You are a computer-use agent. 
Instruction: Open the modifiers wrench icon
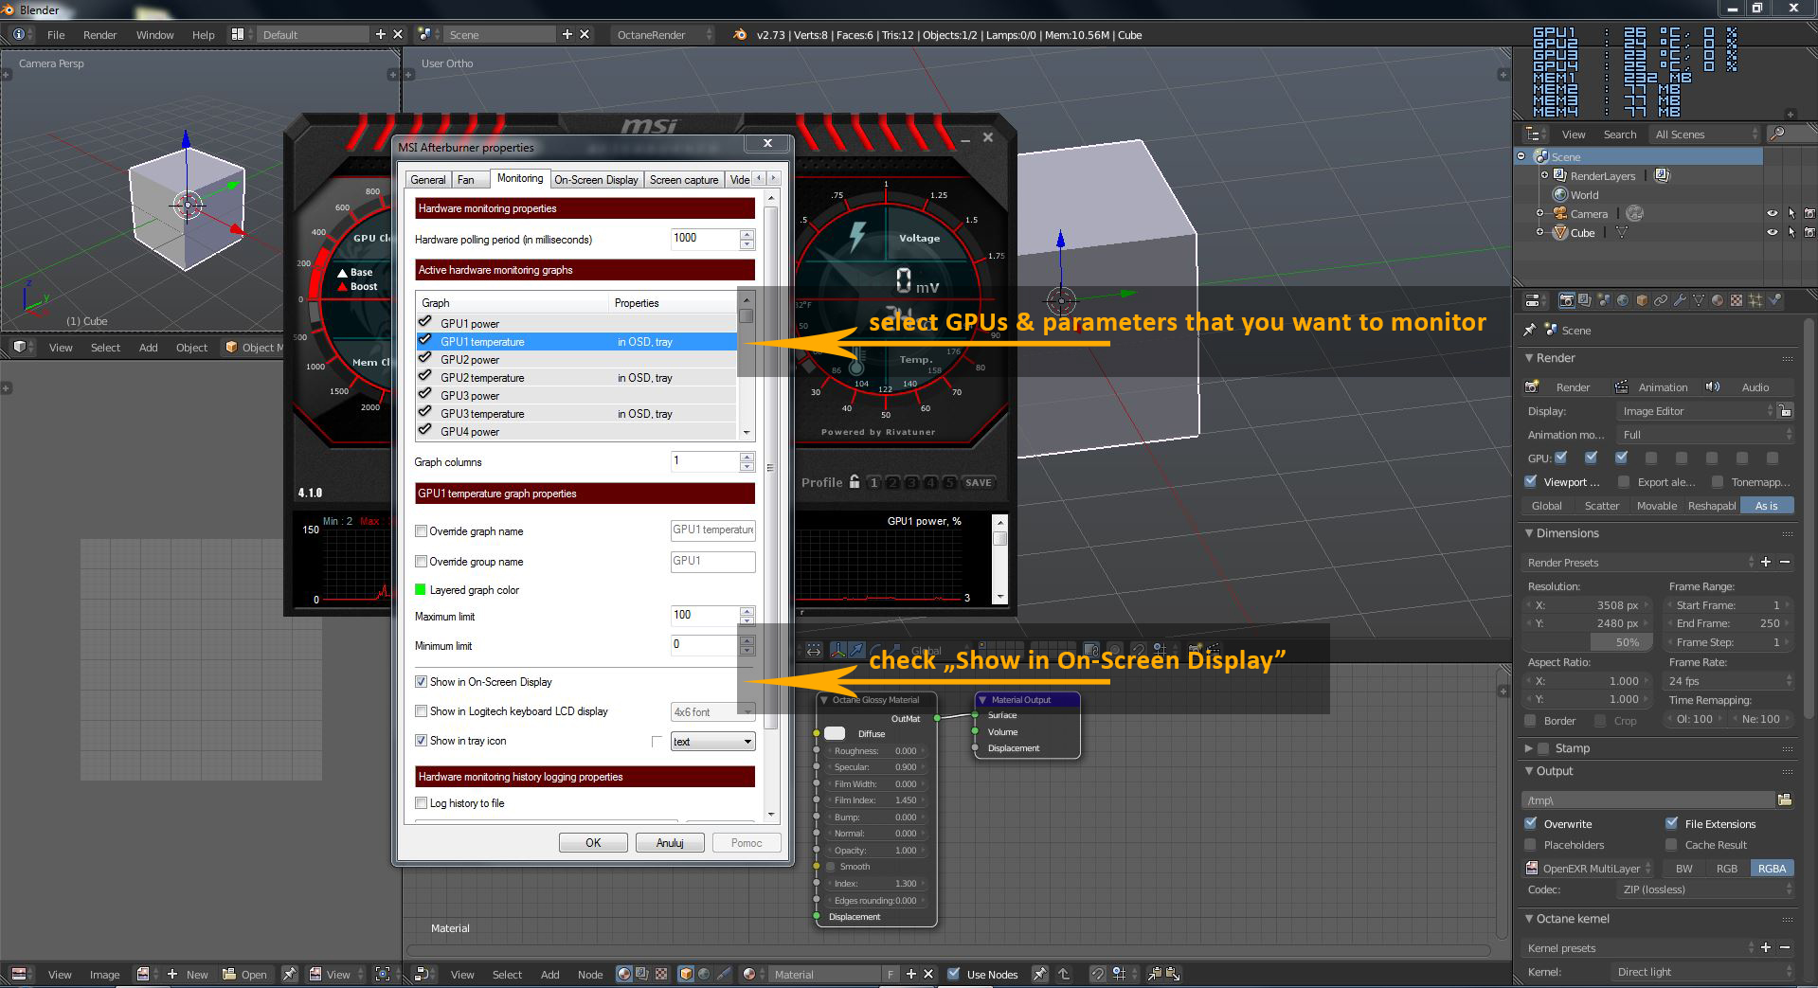1680,300
